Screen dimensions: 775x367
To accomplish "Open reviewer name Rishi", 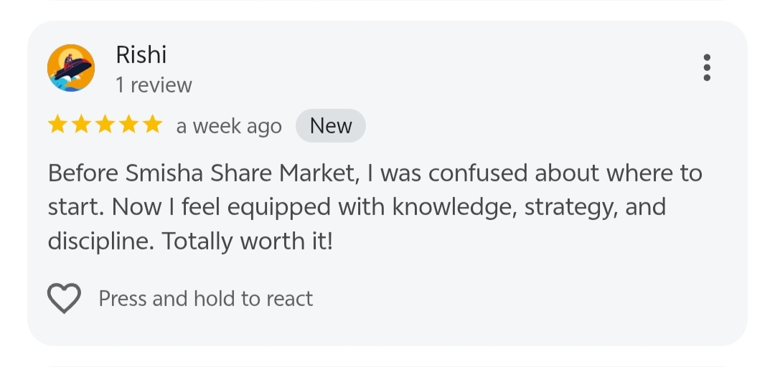I will [x=141, y=54].
